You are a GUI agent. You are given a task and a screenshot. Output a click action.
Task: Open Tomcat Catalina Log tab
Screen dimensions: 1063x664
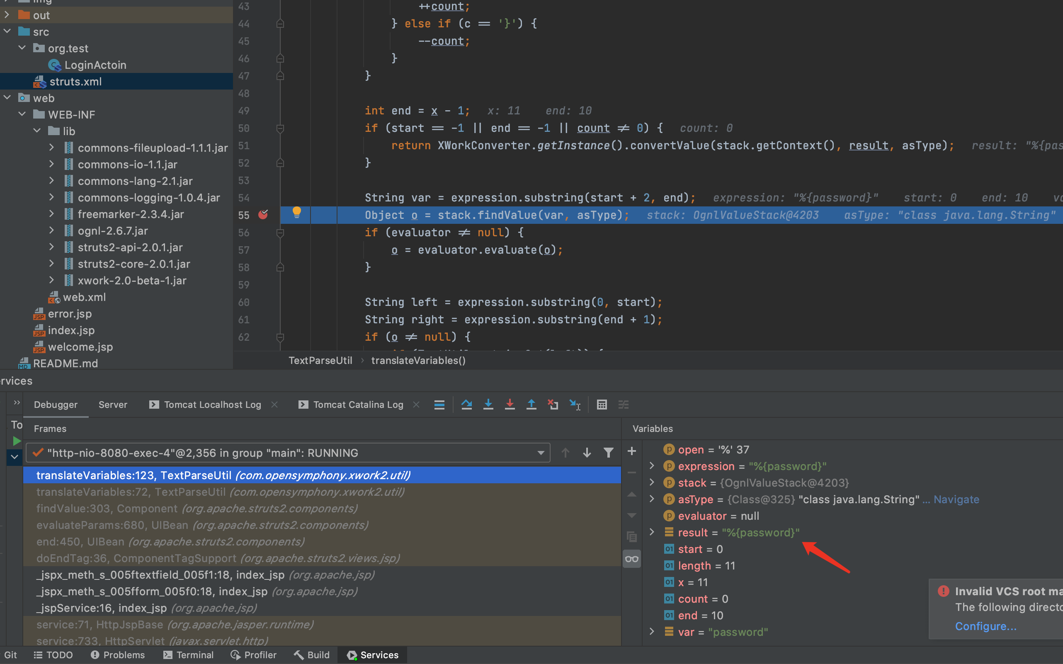pos(358,405)
